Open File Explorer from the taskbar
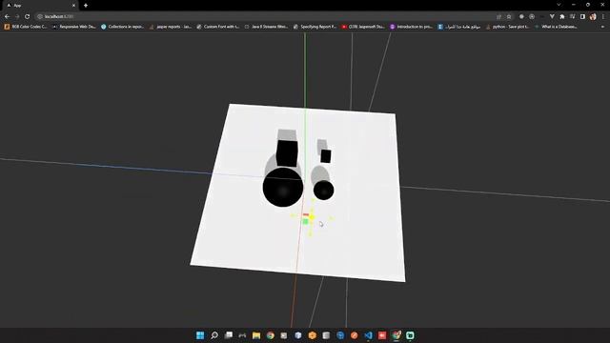Screen dimensions: 610x343 [256, 335]
